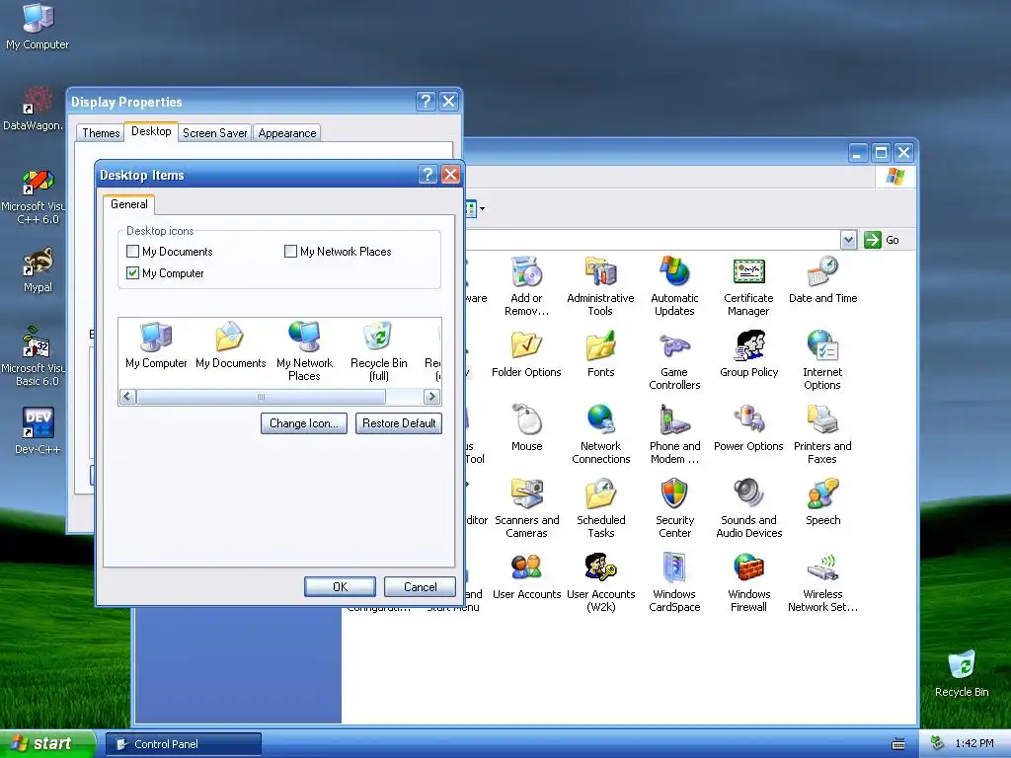This screenshot has height=758, width=1011.
Task: Confirm Desktop Items with OK
Action: [x=340, y=587]
